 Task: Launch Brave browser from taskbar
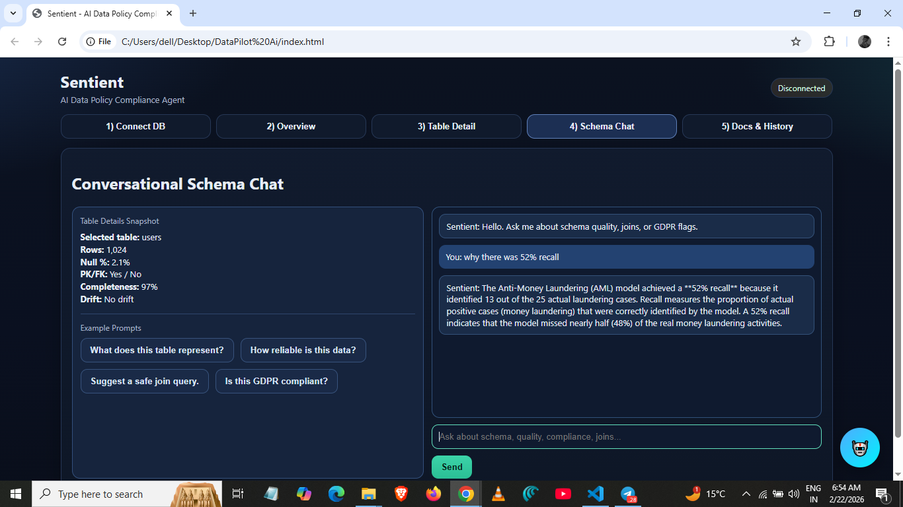(401, 494)
